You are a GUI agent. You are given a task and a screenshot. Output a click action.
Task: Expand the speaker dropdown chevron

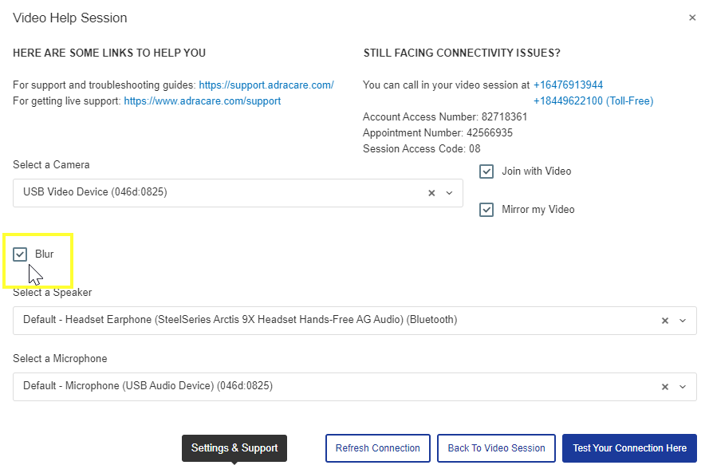tap(683, 321)
